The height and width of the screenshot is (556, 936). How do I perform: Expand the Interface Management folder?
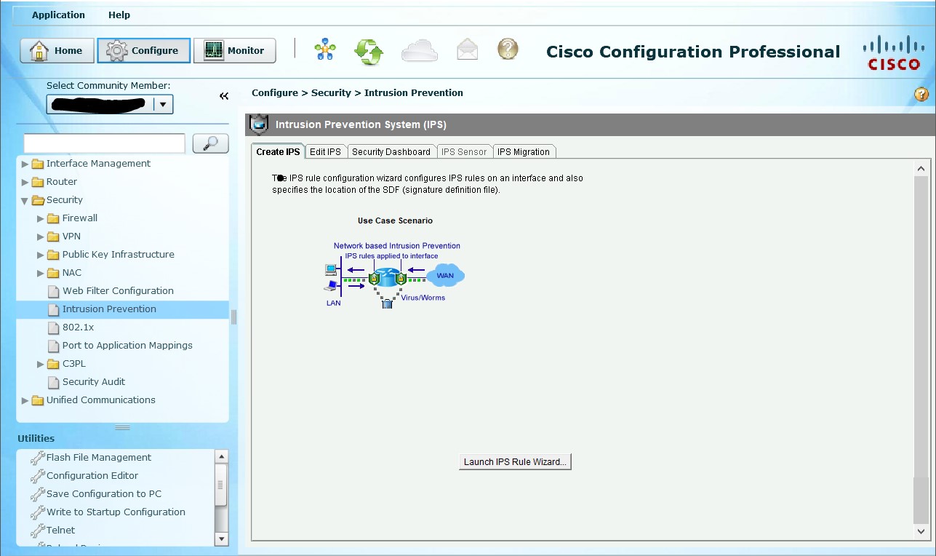[x=25, y=164]
